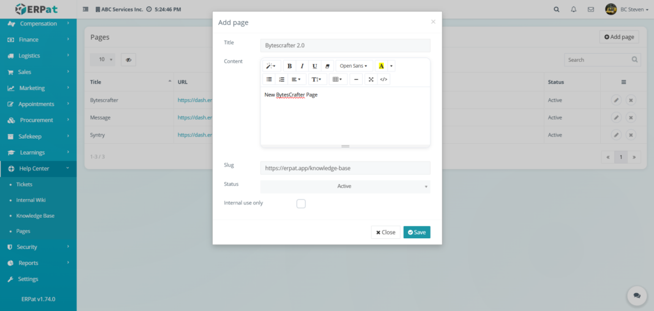This screenshot has width=654, height=311.
Task: Click the Close button in dialog footer
Action: 385,232
